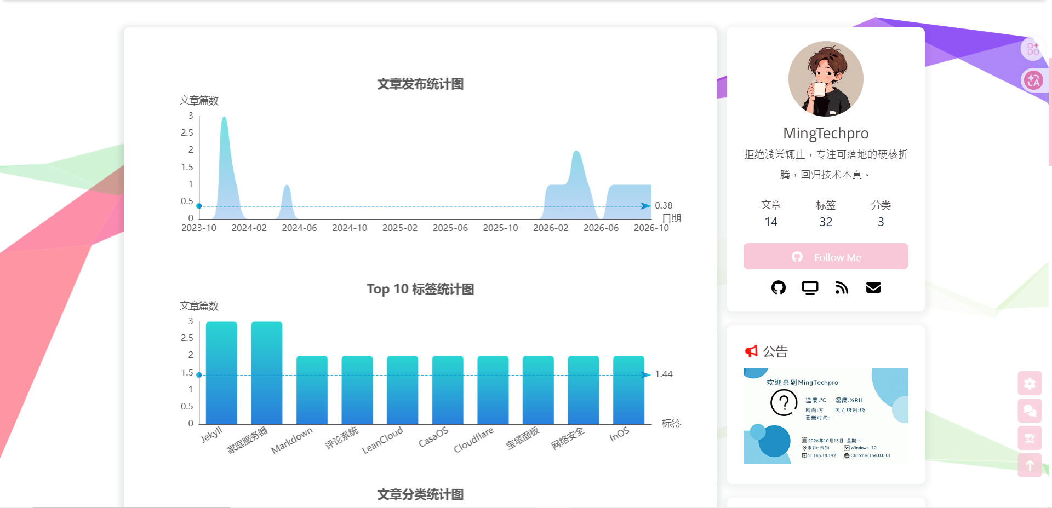Click the 宝塔面板 bar in tag chart
Viewport: 1052px width, 508px height.
click(x=538, y=390)
